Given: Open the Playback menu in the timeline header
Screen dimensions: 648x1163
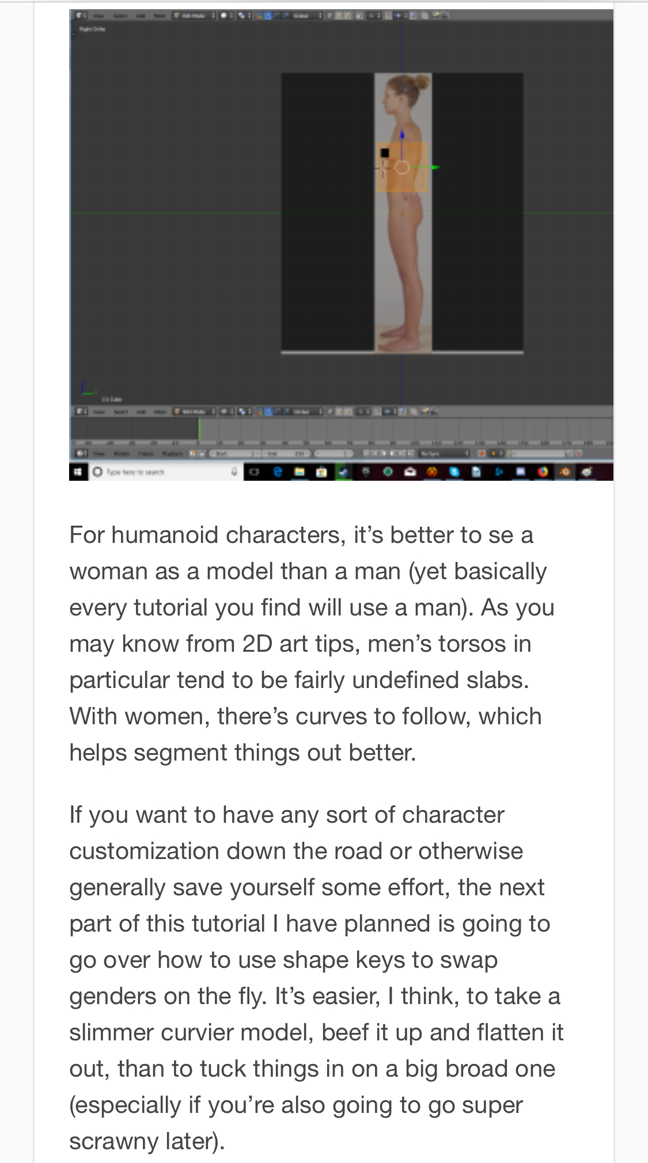Looking at the screenshot, I should pyautogui.click(x=172, y=454).
